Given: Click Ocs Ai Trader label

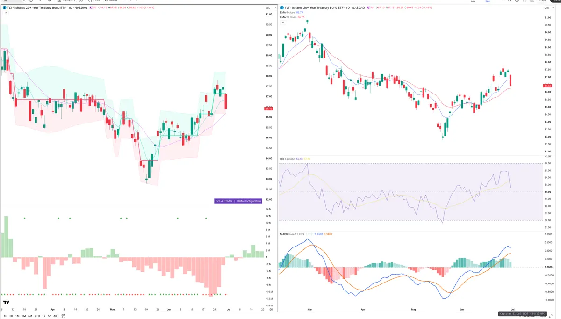Looking at the screenshot, I should [224, 201].
